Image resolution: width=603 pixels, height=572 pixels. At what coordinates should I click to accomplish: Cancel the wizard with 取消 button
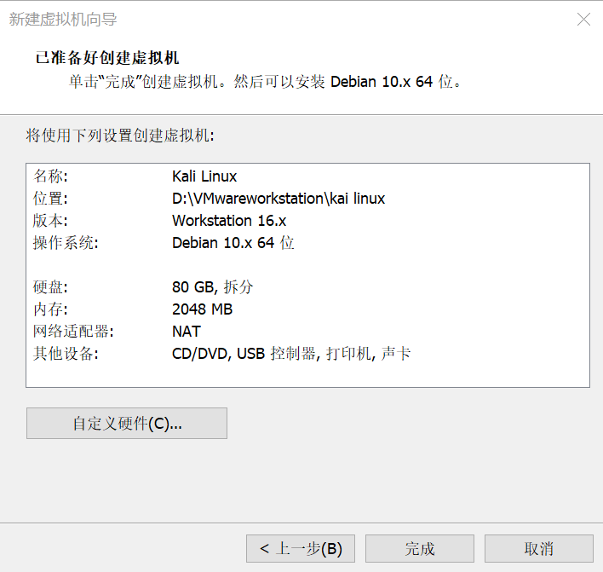pos(539,548)
